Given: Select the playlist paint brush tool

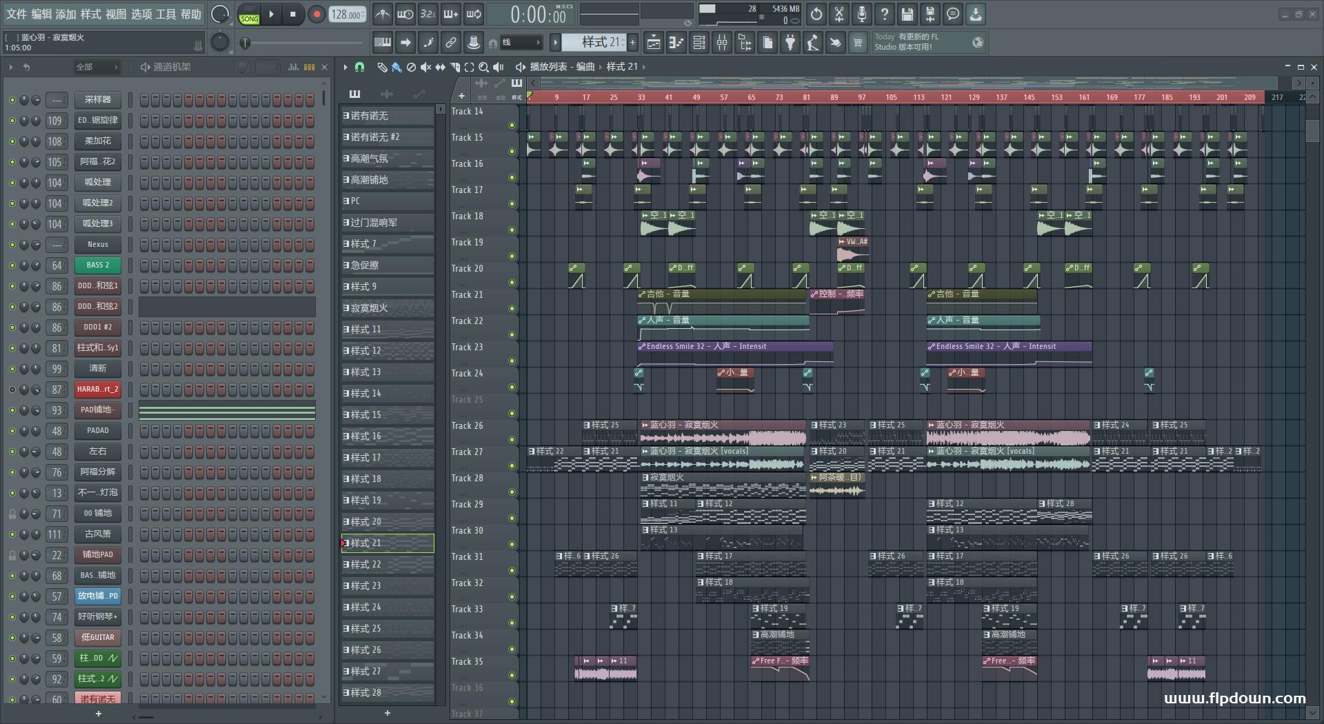Looking at the screenshot, I should pyautogui.click(x=397, y=67).
